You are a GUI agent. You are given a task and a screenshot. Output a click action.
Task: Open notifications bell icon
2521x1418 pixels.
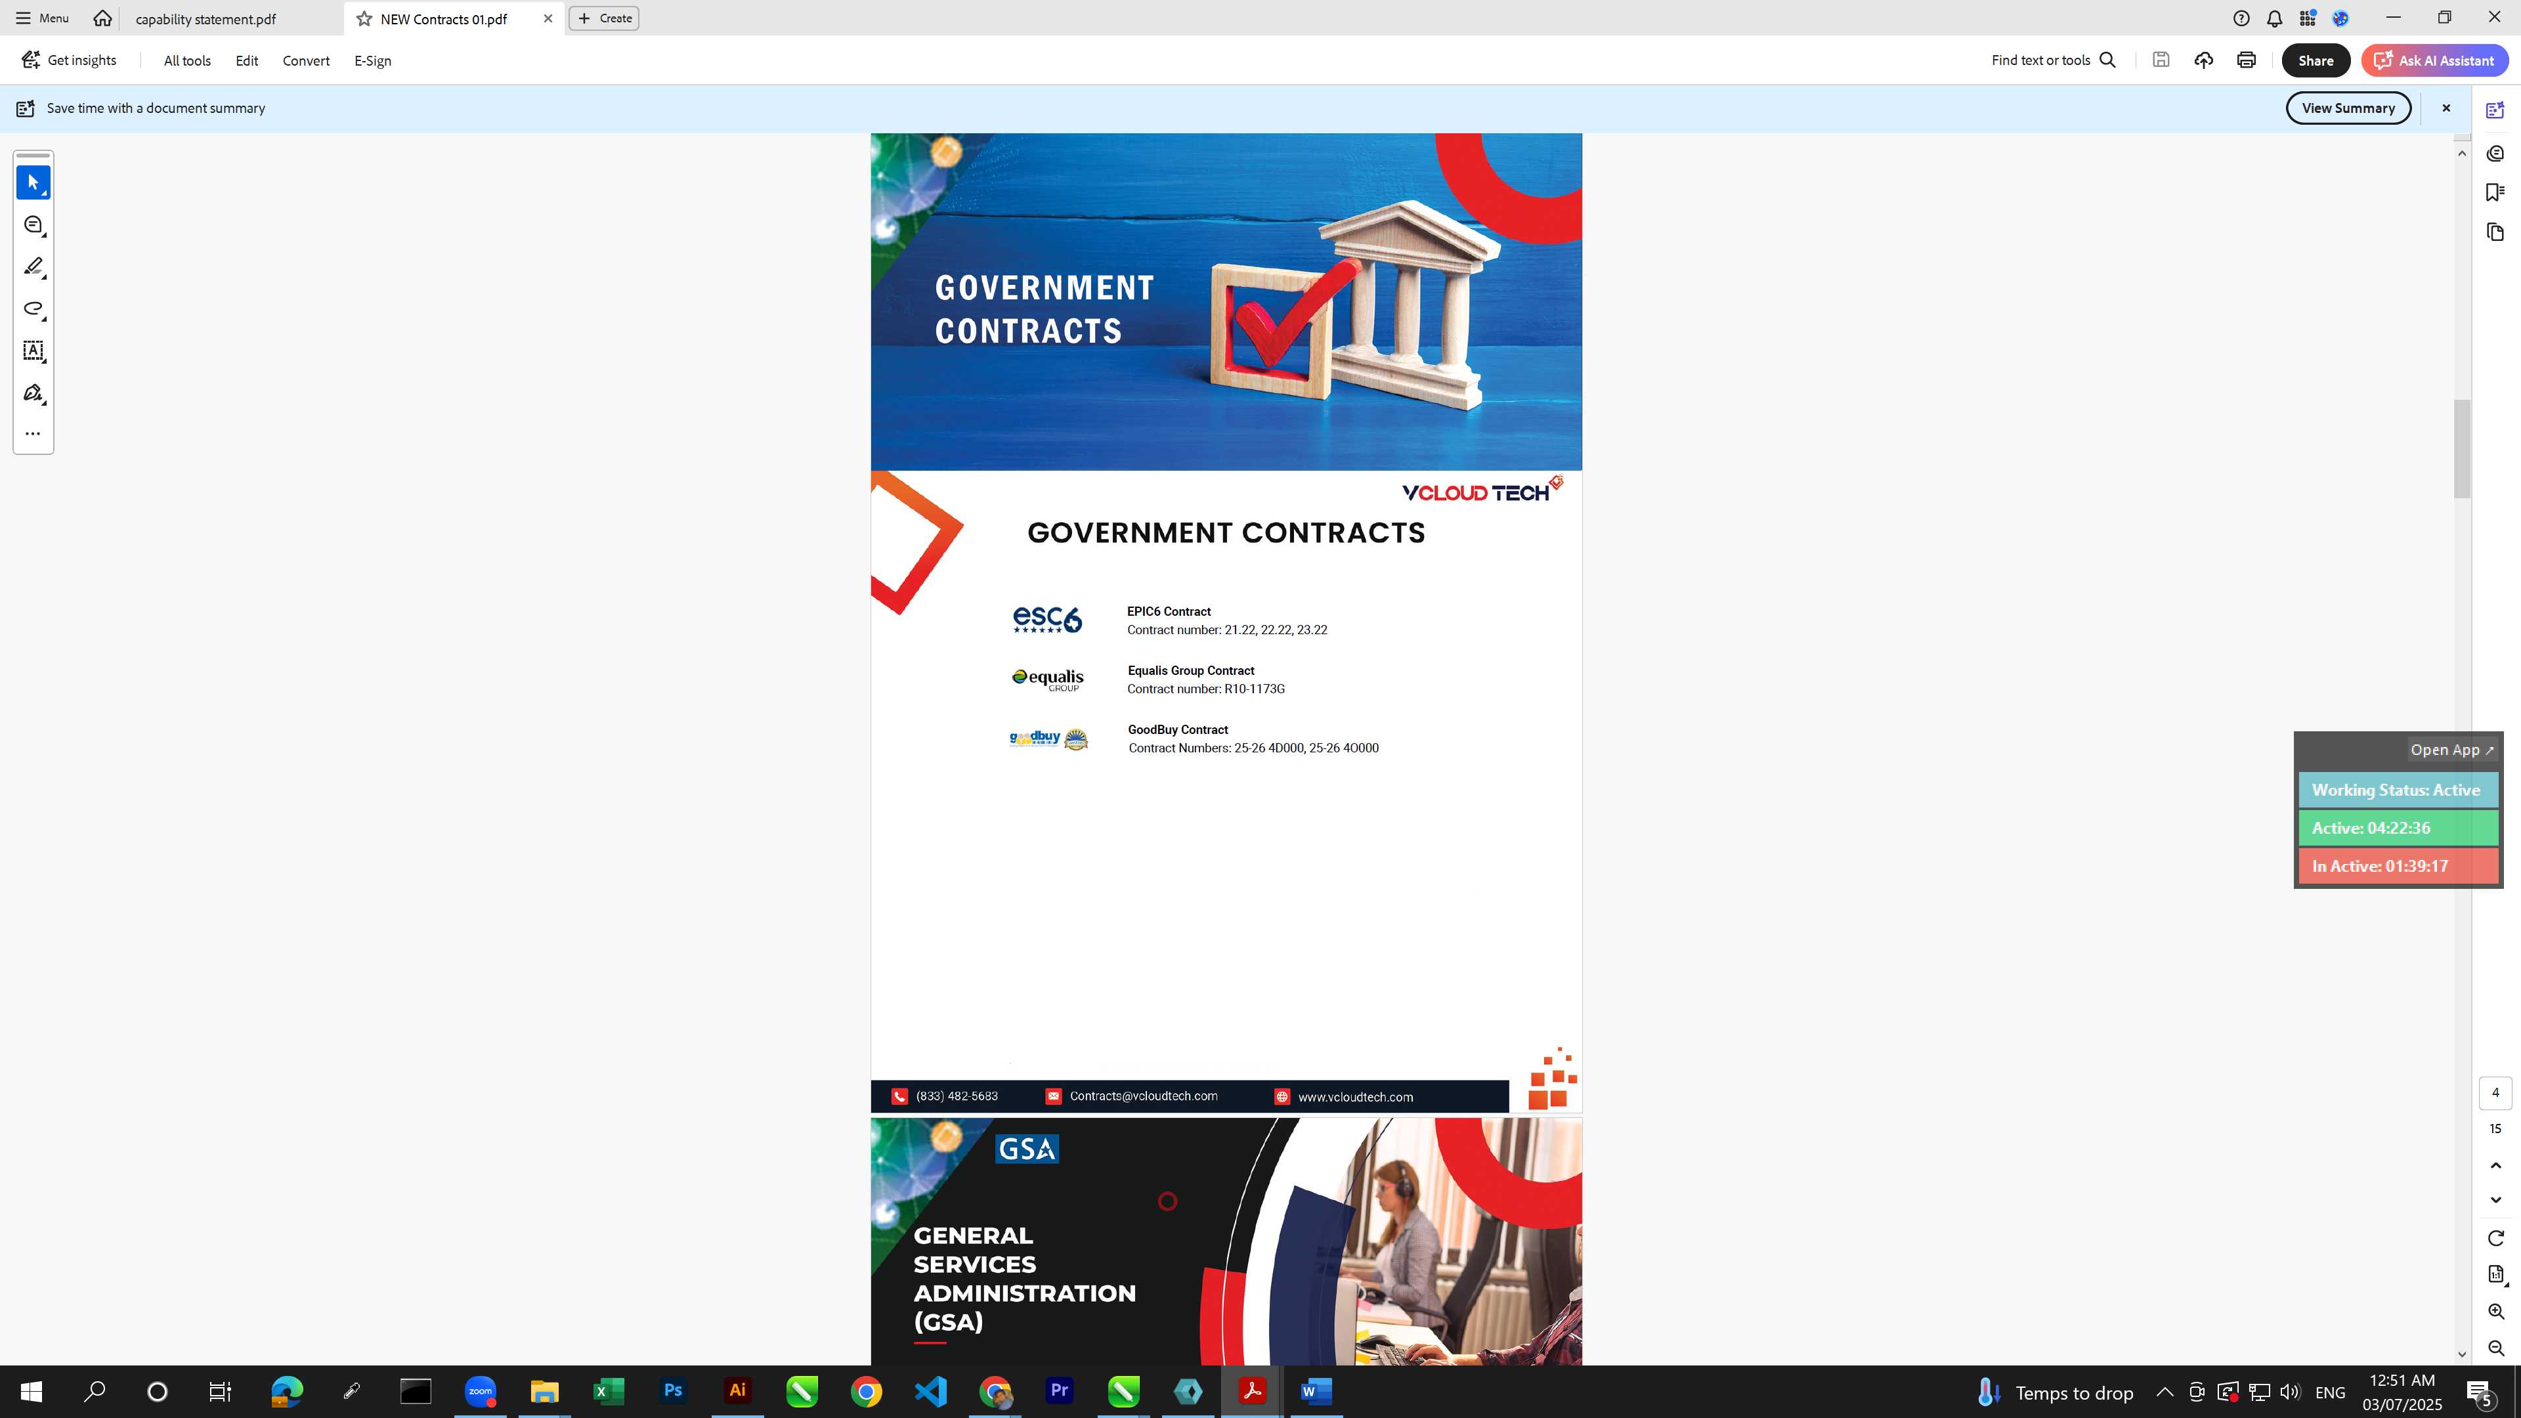pyautogui.click(x=2274, y=18)
